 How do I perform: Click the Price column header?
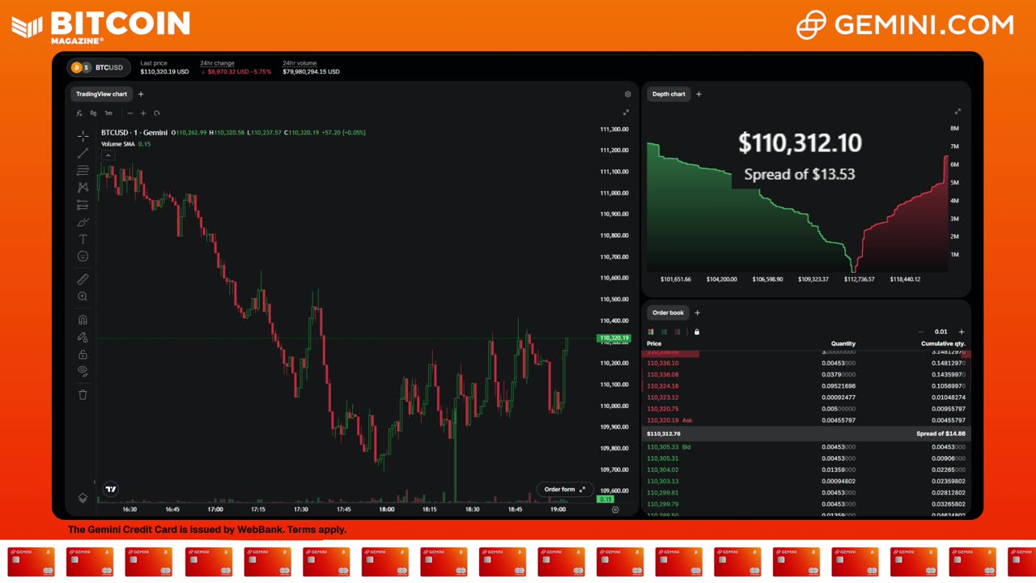(654, 343)
